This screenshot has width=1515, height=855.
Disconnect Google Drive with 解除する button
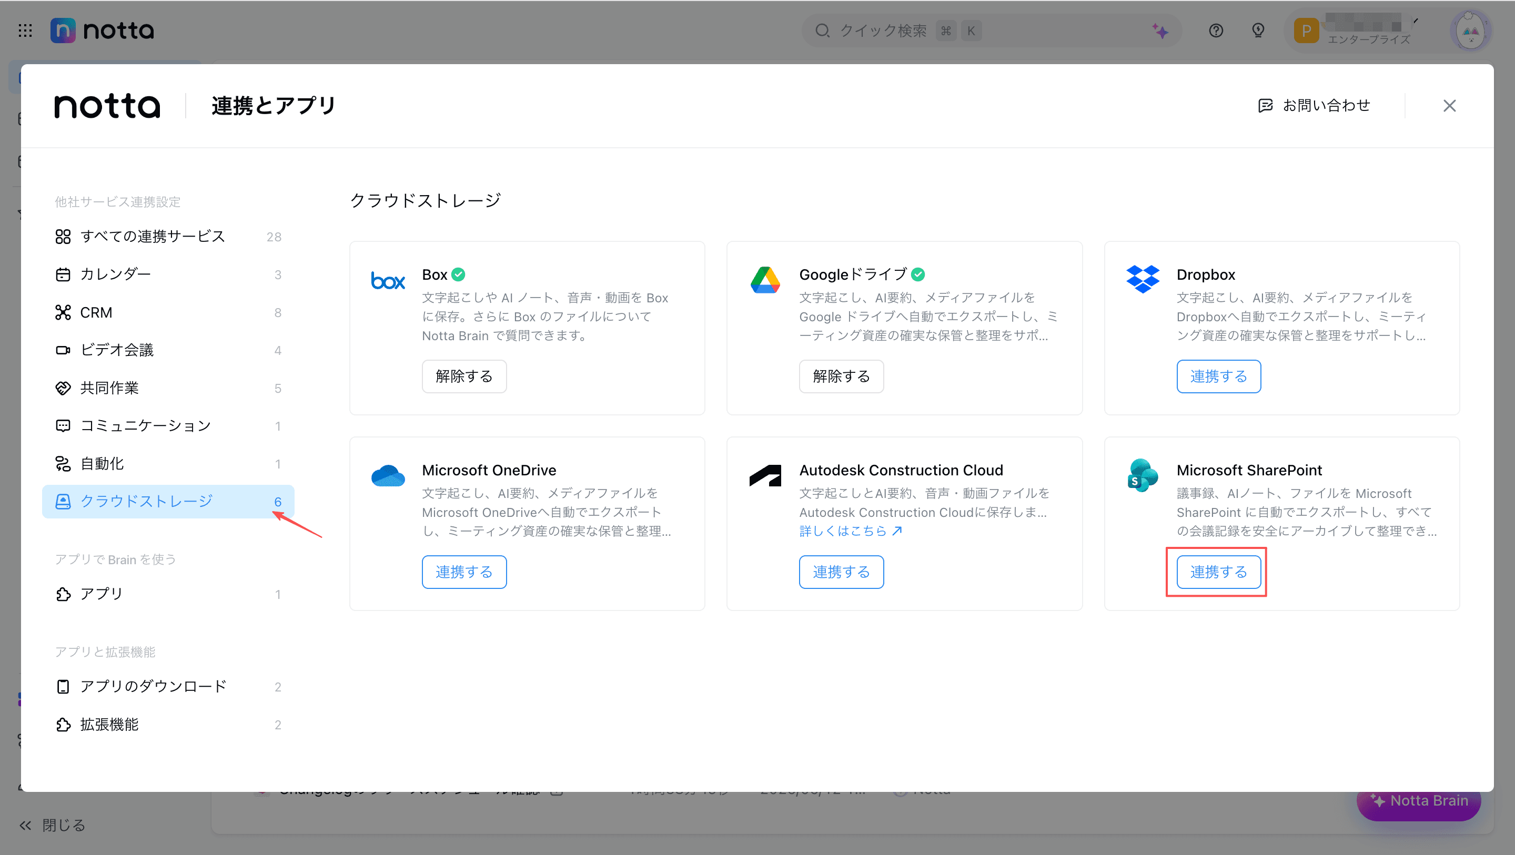tap(841, 376)
